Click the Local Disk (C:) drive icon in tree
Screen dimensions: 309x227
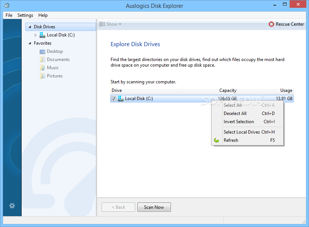[x=42, y=35]
